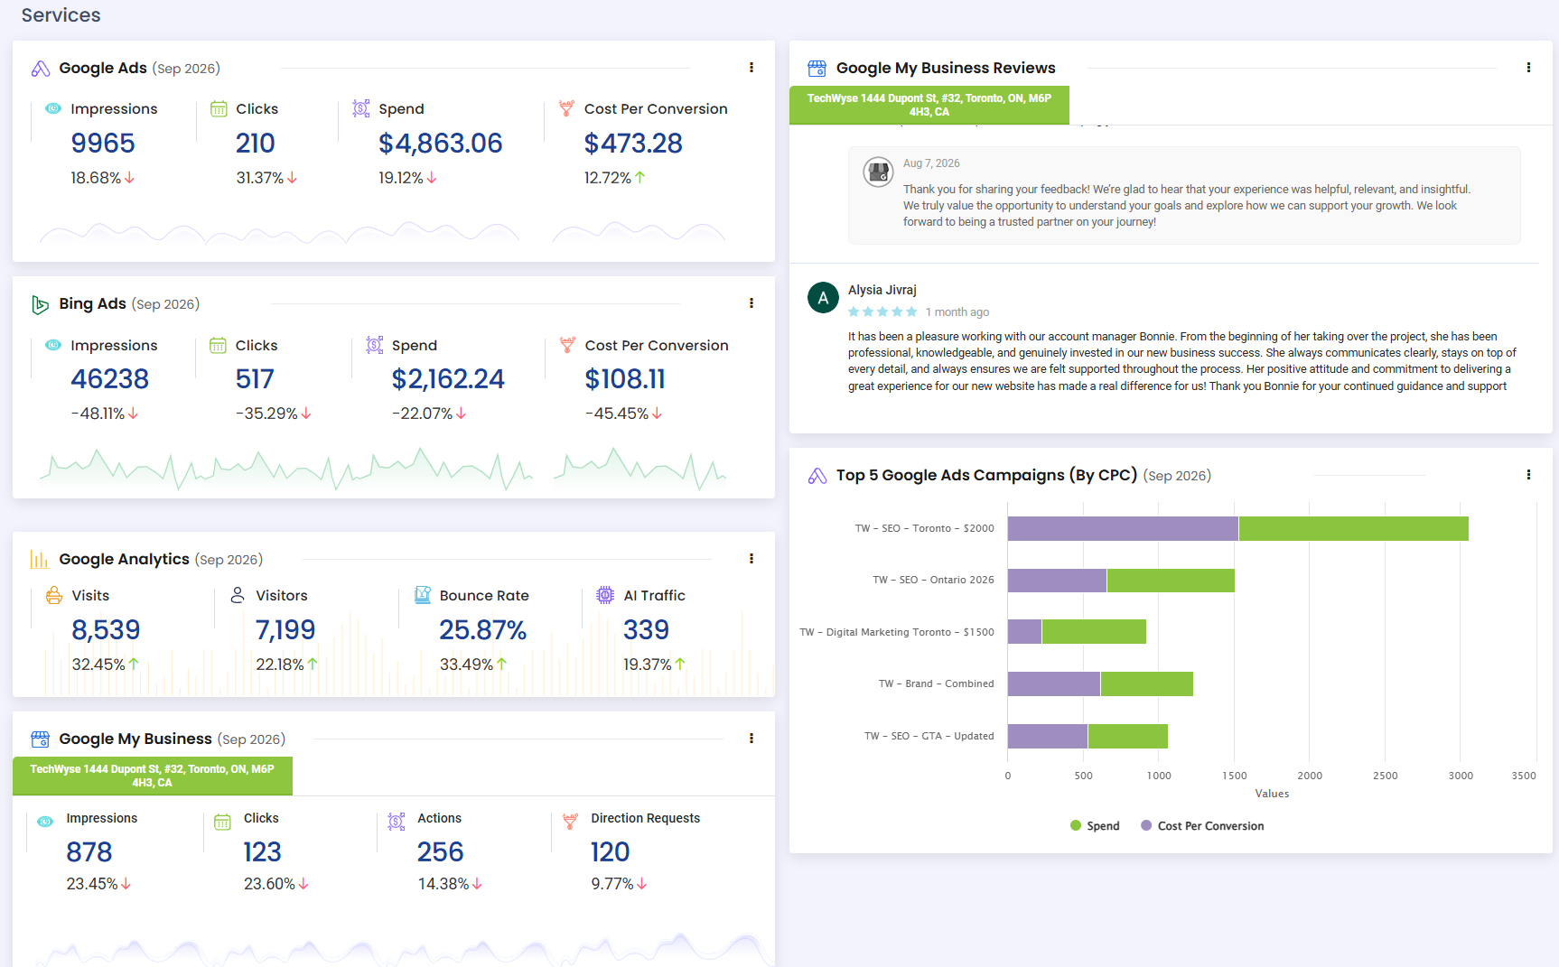Click the Bounce Rate icon
1559x967 pixels.
click(x=422, y=595)
